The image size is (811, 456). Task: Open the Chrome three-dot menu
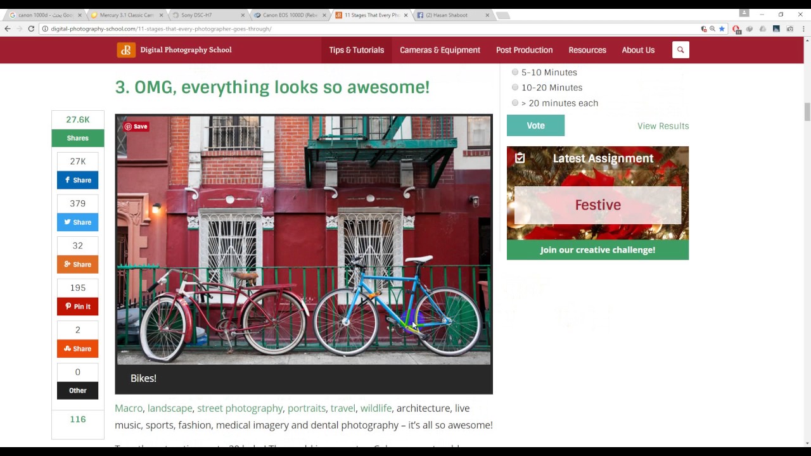click(803, 28)
